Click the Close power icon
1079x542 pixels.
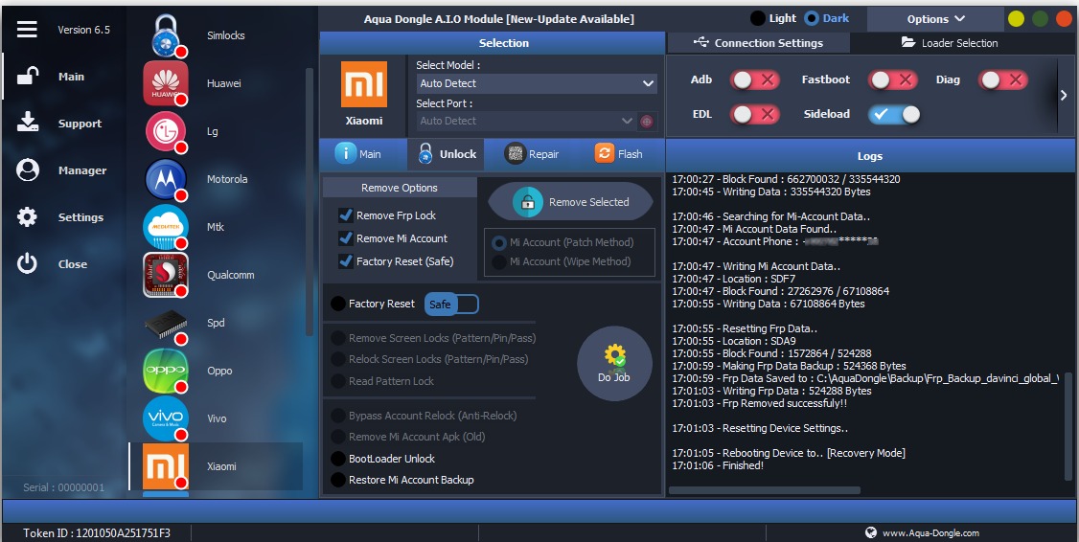point(27,263)
